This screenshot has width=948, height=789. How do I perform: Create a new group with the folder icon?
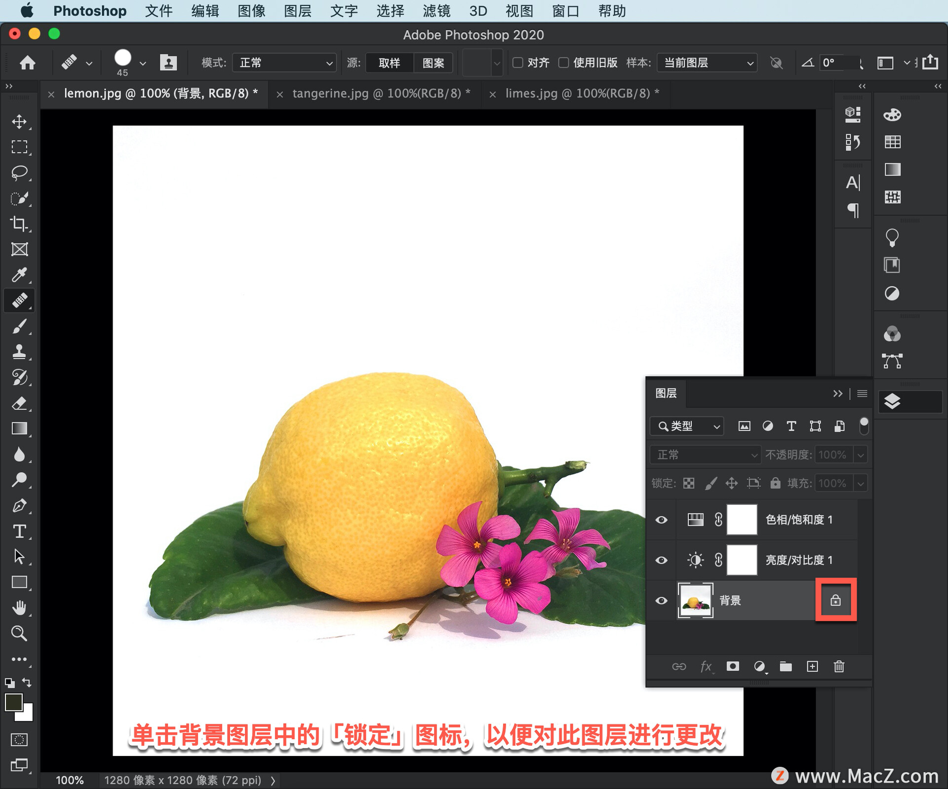tap(786, 667)
